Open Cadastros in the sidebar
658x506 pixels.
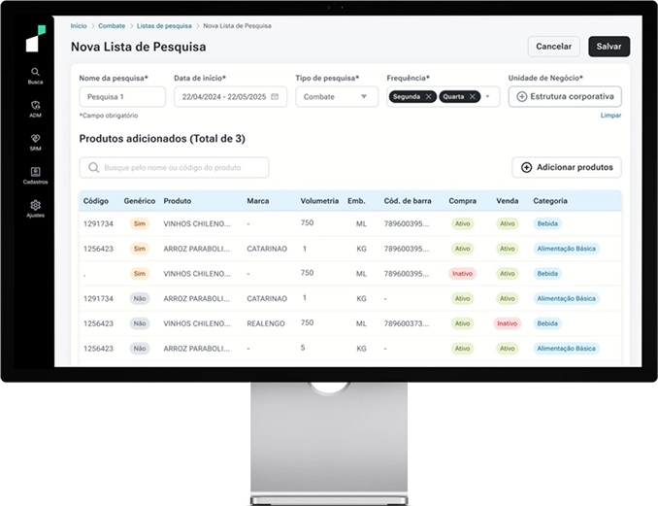pos(35,172)
